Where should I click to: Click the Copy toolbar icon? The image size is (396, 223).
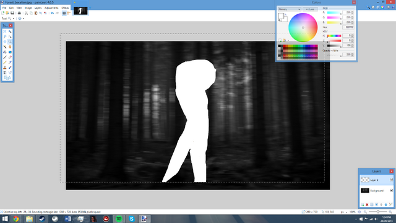31,13
